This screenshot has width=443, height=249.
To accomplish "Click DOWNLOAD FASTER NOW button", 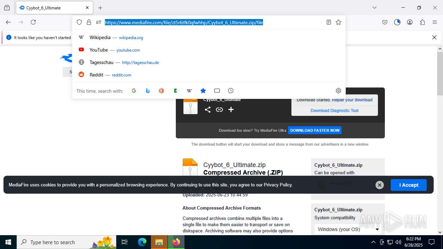I will click(x=315, y=130).
